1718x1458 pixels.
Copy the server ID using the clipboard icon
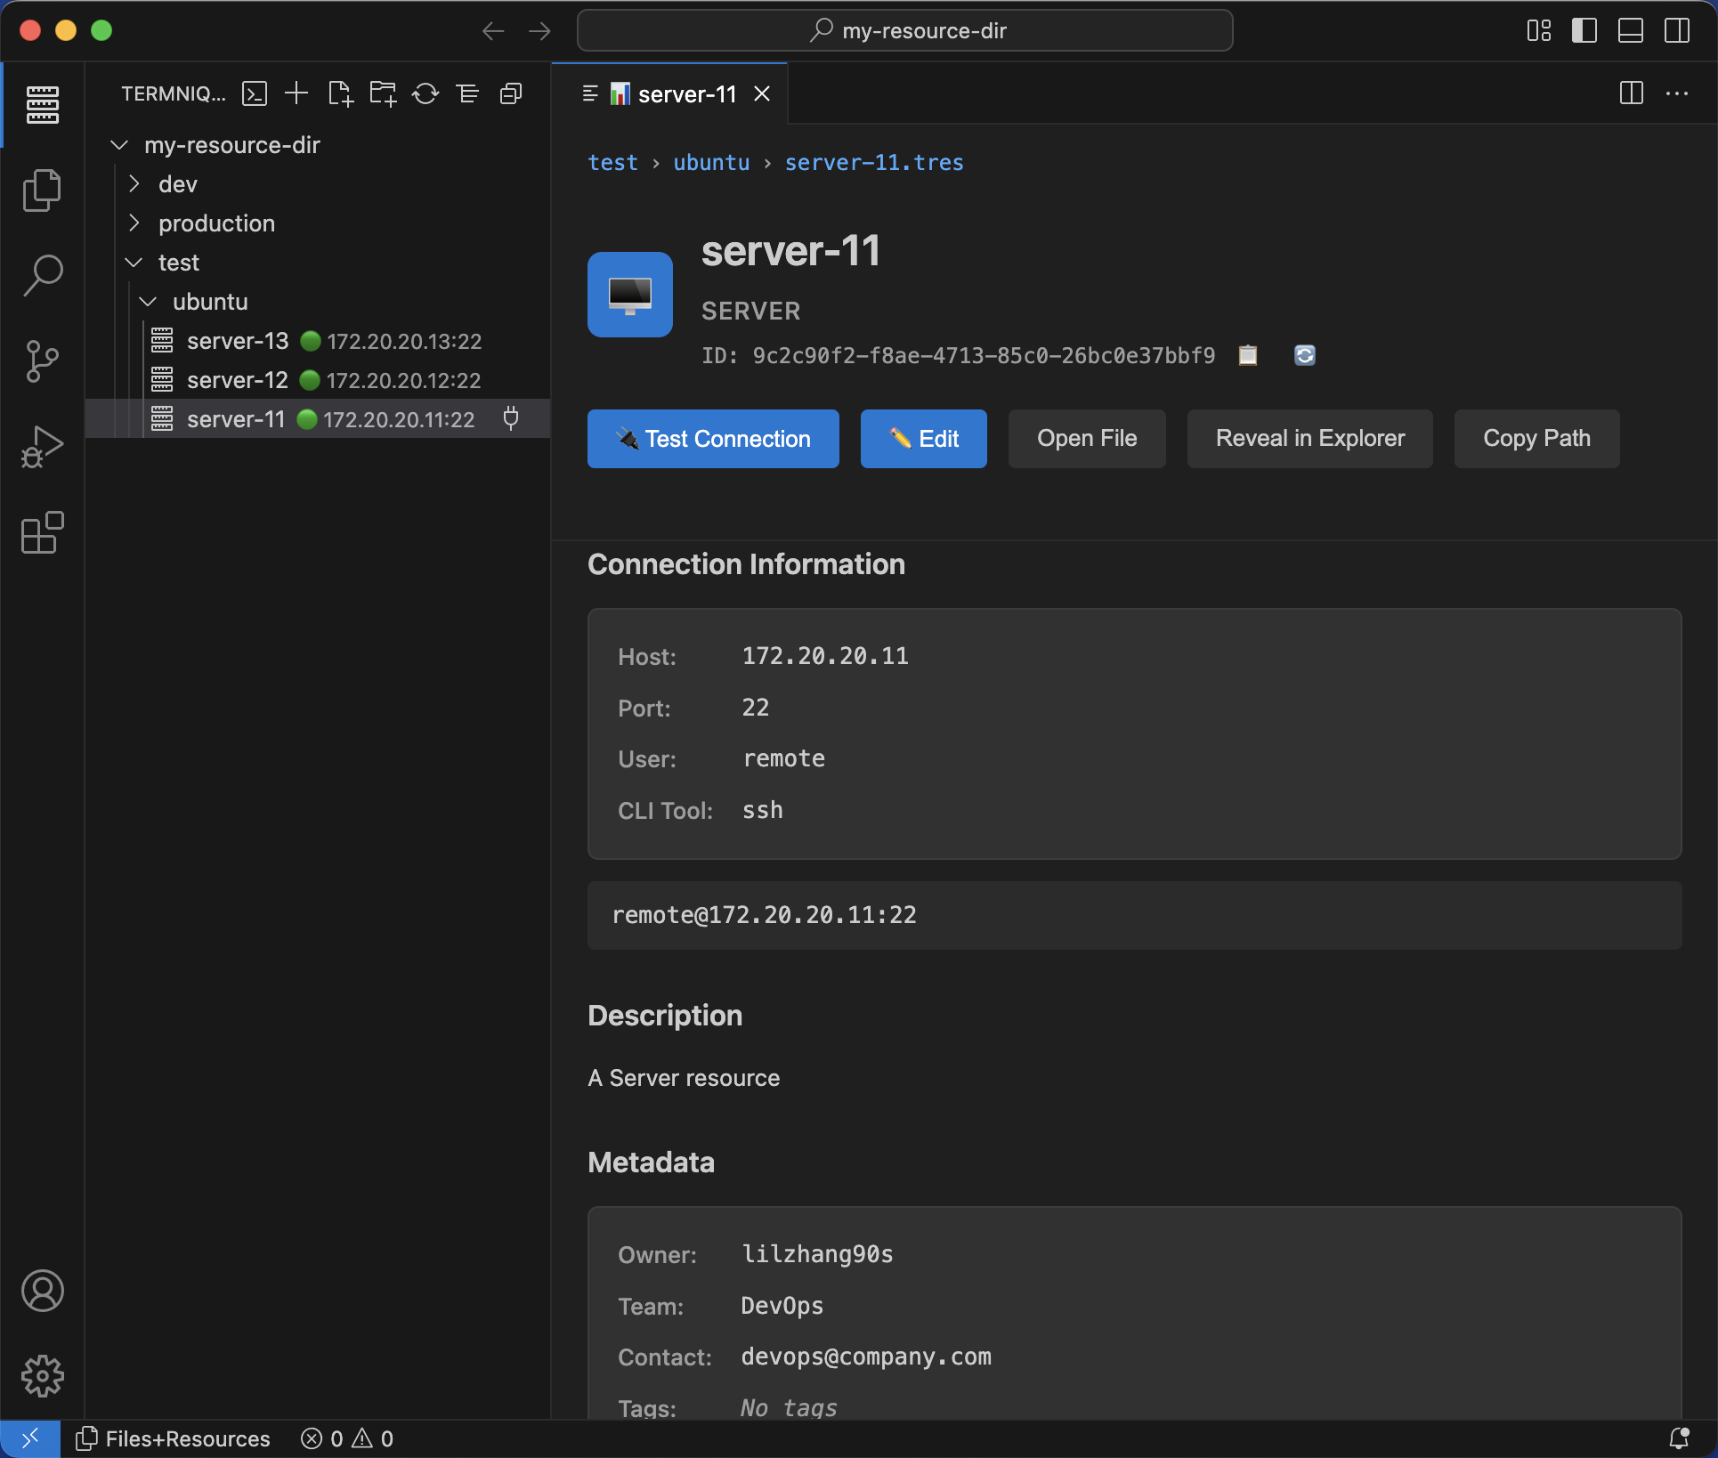tap(1247, 355)
